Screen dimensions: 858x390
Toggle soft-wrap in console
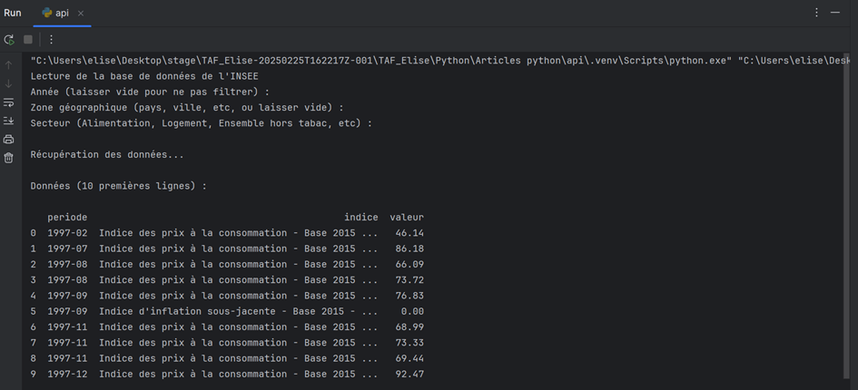8,102
